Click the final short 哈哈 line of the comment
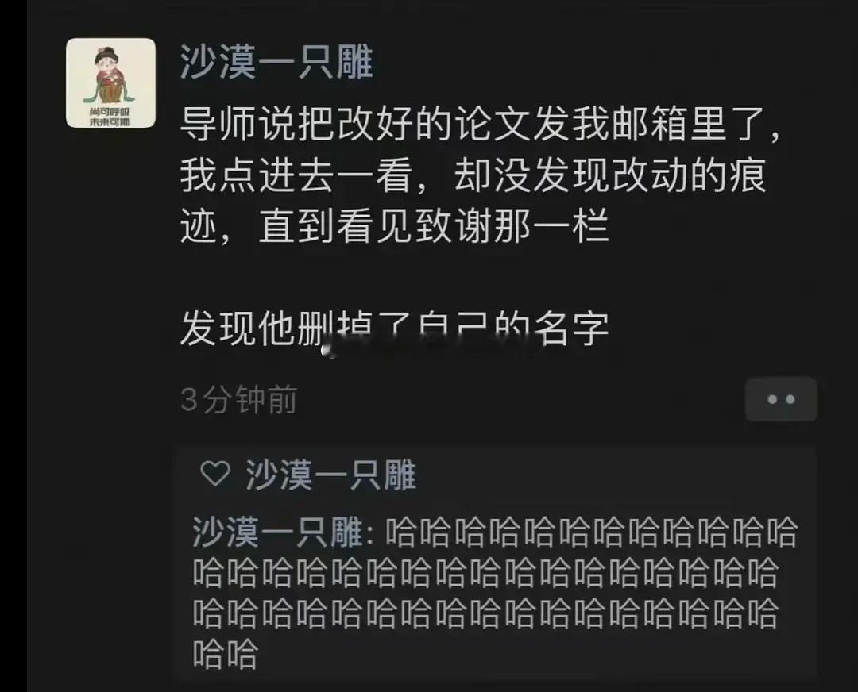Viewport: 858px width, 692px height. click(x=225, y=654)
